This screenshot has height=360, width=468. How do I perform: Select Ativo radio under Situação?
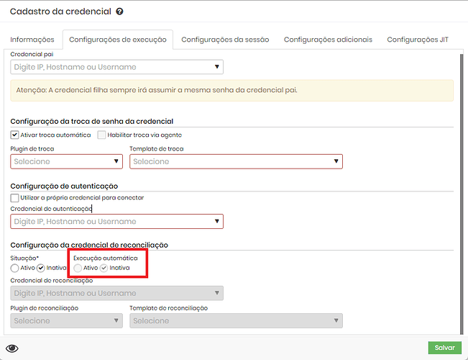(x=15, y=268)
